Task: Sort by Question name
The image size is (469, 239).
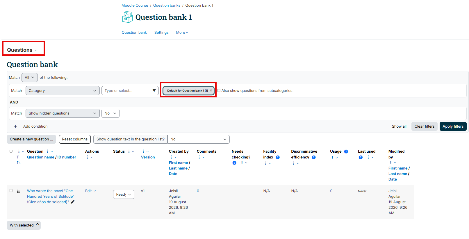Action: pyautogui.click(x=41, y=157)
